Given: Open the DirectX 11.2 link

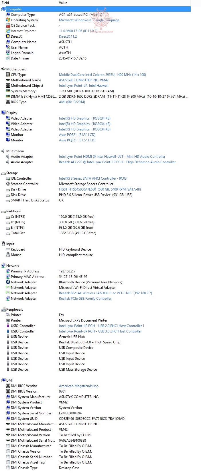Looking at the screenshot, I should pos(68,36).
